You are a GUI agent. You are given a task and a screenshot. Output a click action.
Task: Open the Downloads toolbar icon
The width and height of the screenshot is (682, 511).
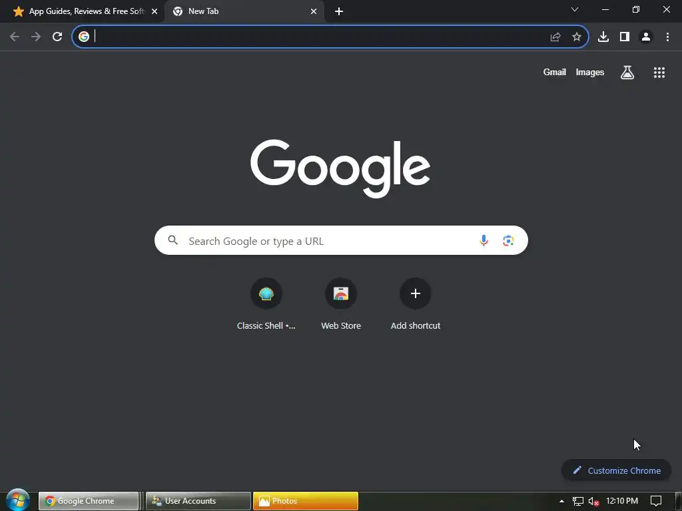coord(603,37)
